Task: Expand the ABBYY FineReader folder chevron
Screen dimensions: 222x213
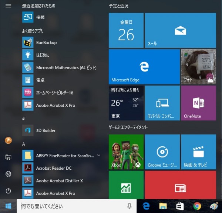Action: (x=99, y=156)
